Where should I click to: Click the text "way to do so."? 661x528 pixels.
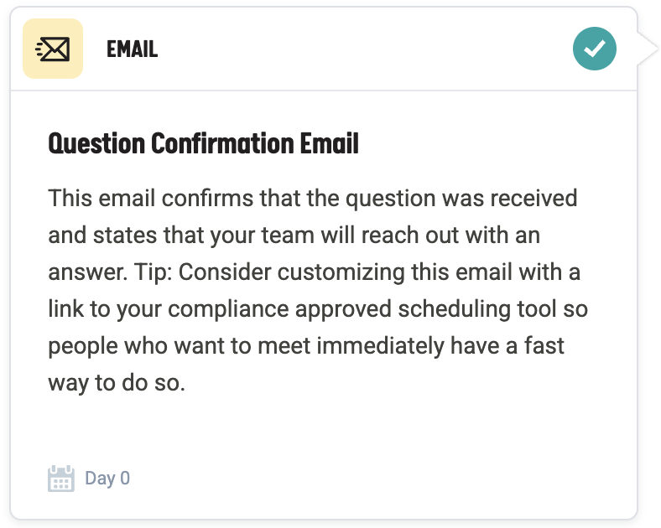[x=116, y=384]
